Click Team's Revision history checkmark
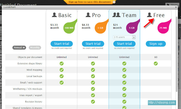 coord(124,102)
